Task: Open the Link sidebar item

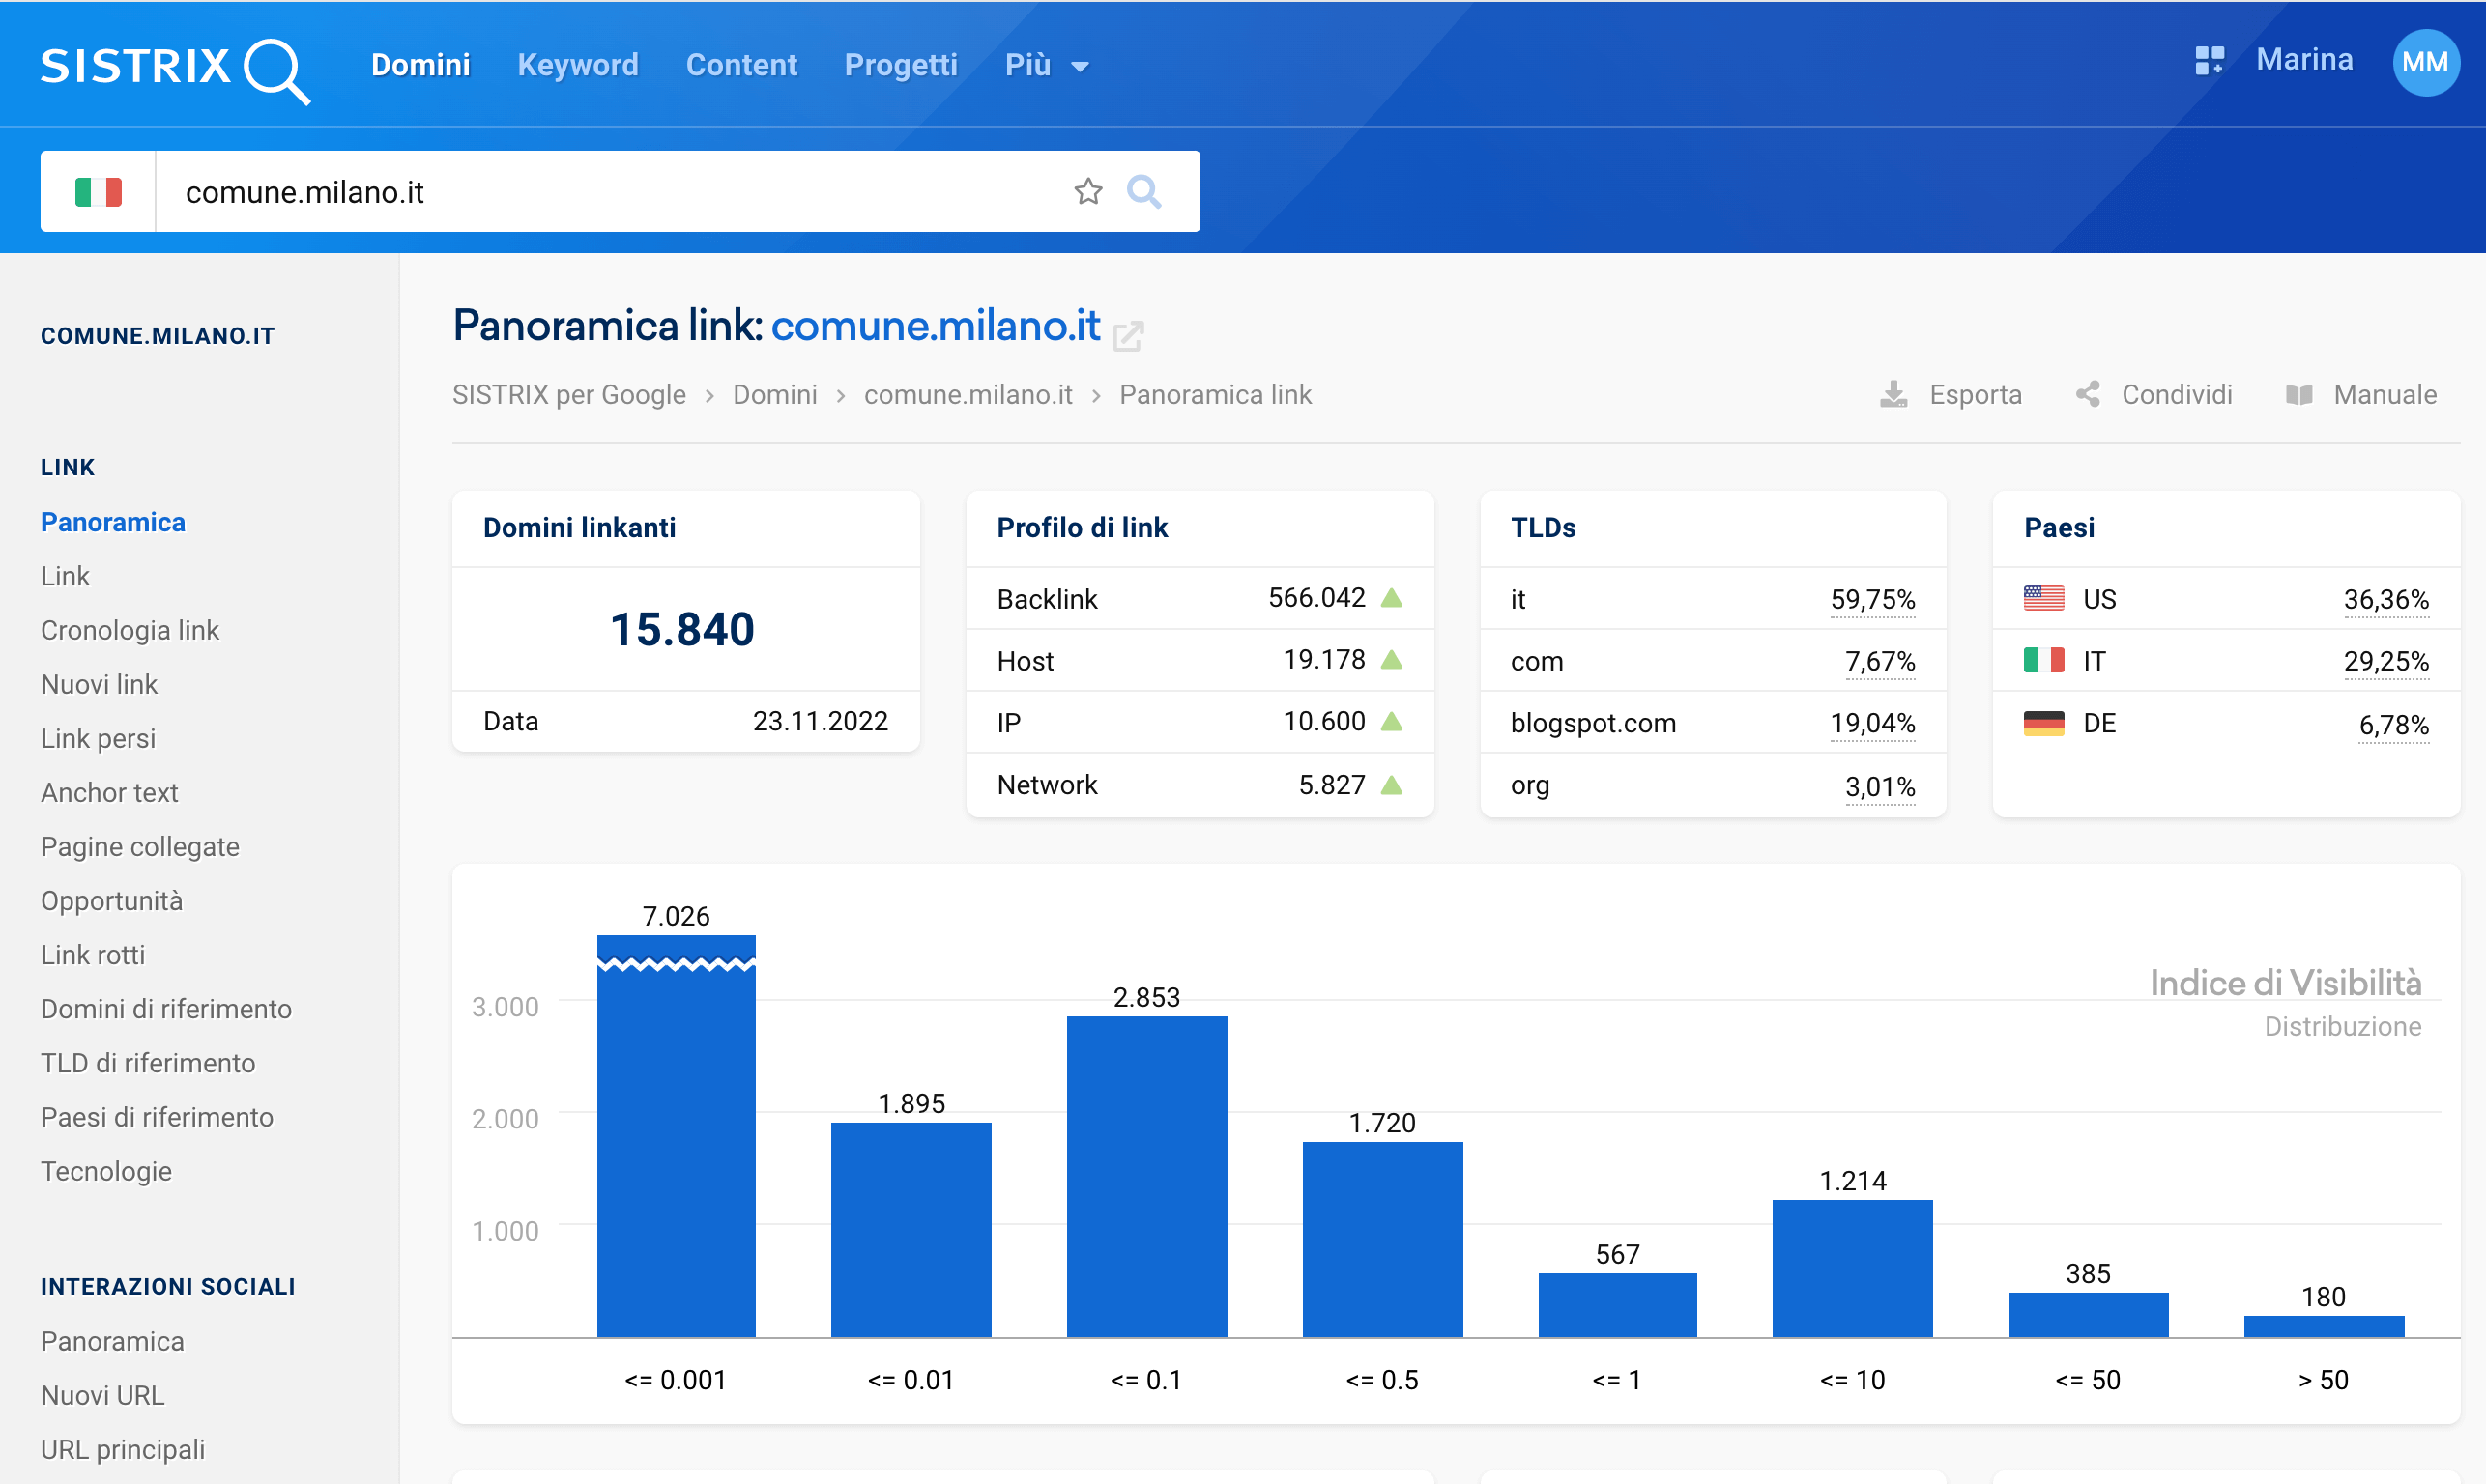Action: pyautogui.click(x=65, y=576)
